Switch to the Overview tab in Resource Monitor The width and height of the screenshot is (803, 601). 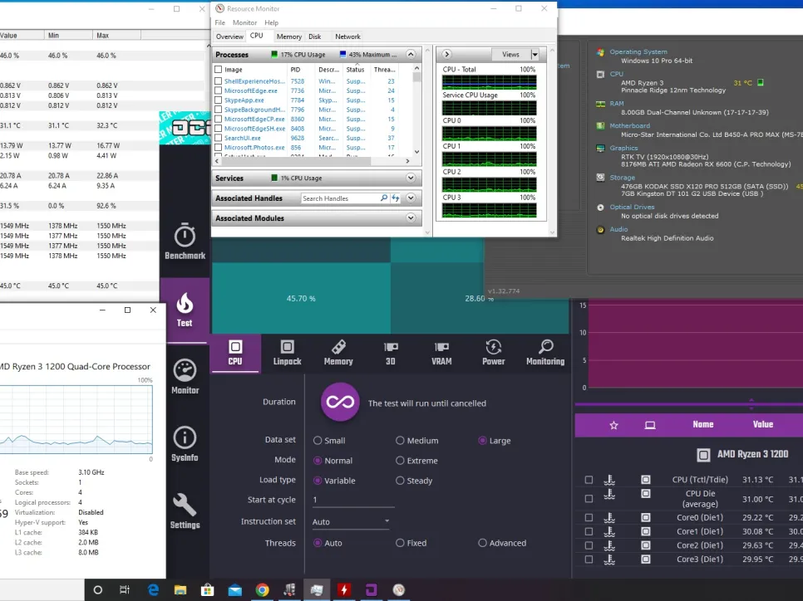(229, 37)
